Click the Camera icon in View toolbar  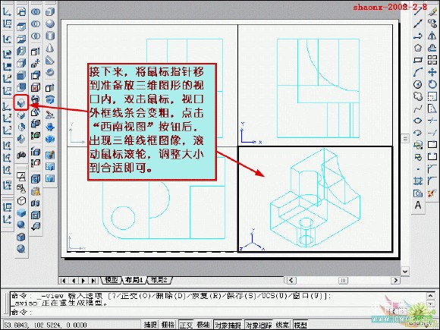21,154
